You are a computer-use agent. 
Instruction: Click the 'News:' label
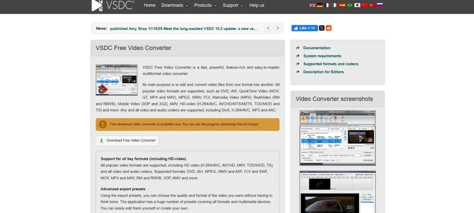101,28
